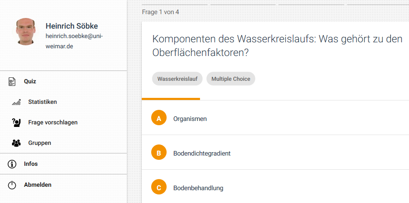Click Heinrich Söbke's profile photo
This screenshot has width=409, height=203.
26,32
